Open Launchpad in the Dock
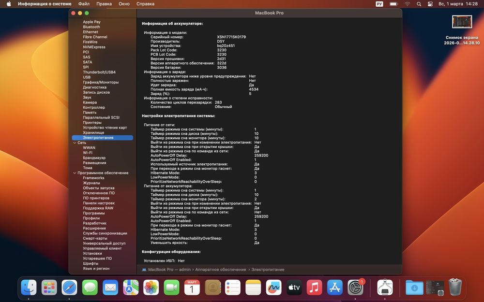 point(49,288)
